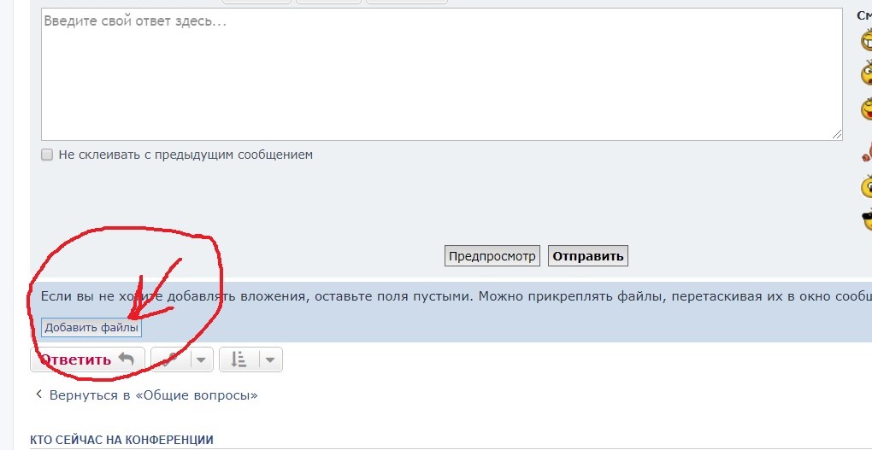
Task: Insert the surprised open-mouth smiley
Action: [x=865, y=74]
